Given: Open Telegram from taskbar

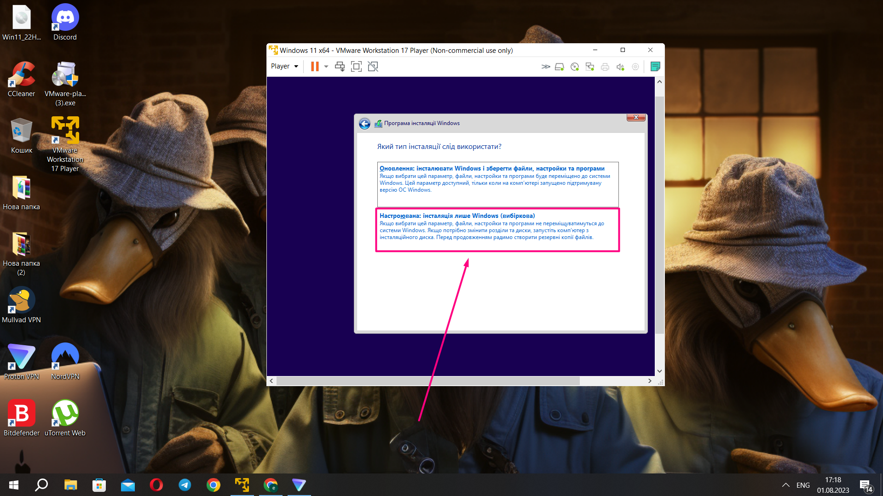Looking at the screenshot, I should pyautogui.click(x=185, y=485).
